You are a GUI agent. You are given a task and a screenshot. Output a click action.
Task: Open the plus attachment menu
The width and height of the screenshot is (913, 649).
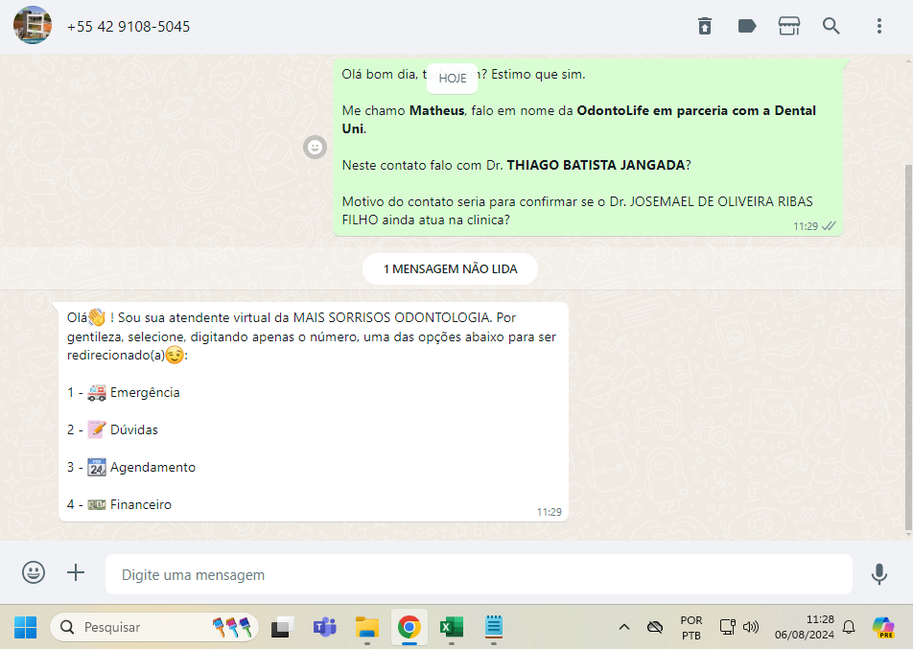[76, 572]
